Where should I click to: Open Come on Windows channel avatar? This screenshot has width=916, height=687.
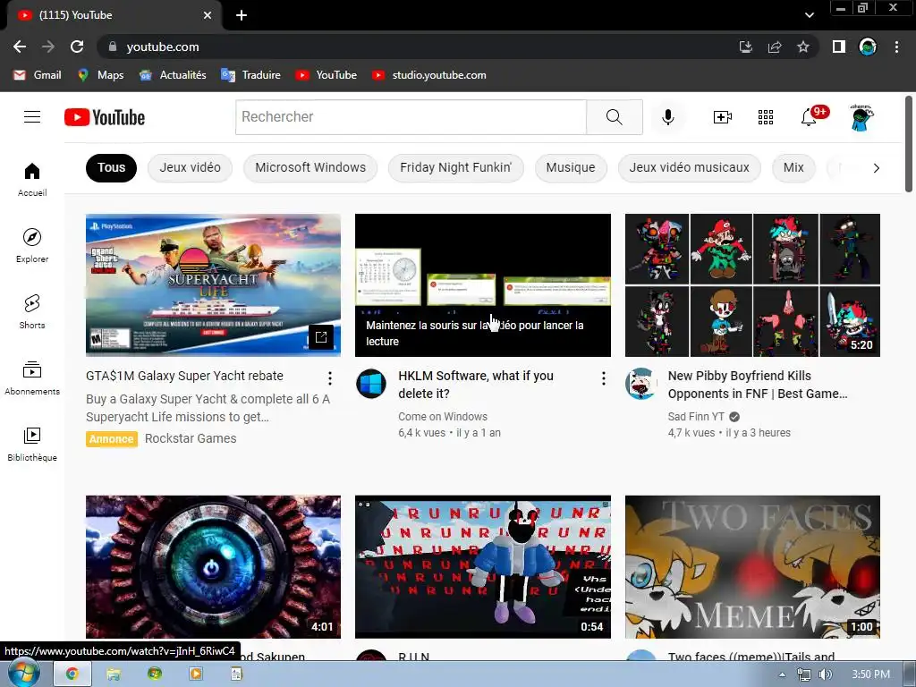[371, 384]
